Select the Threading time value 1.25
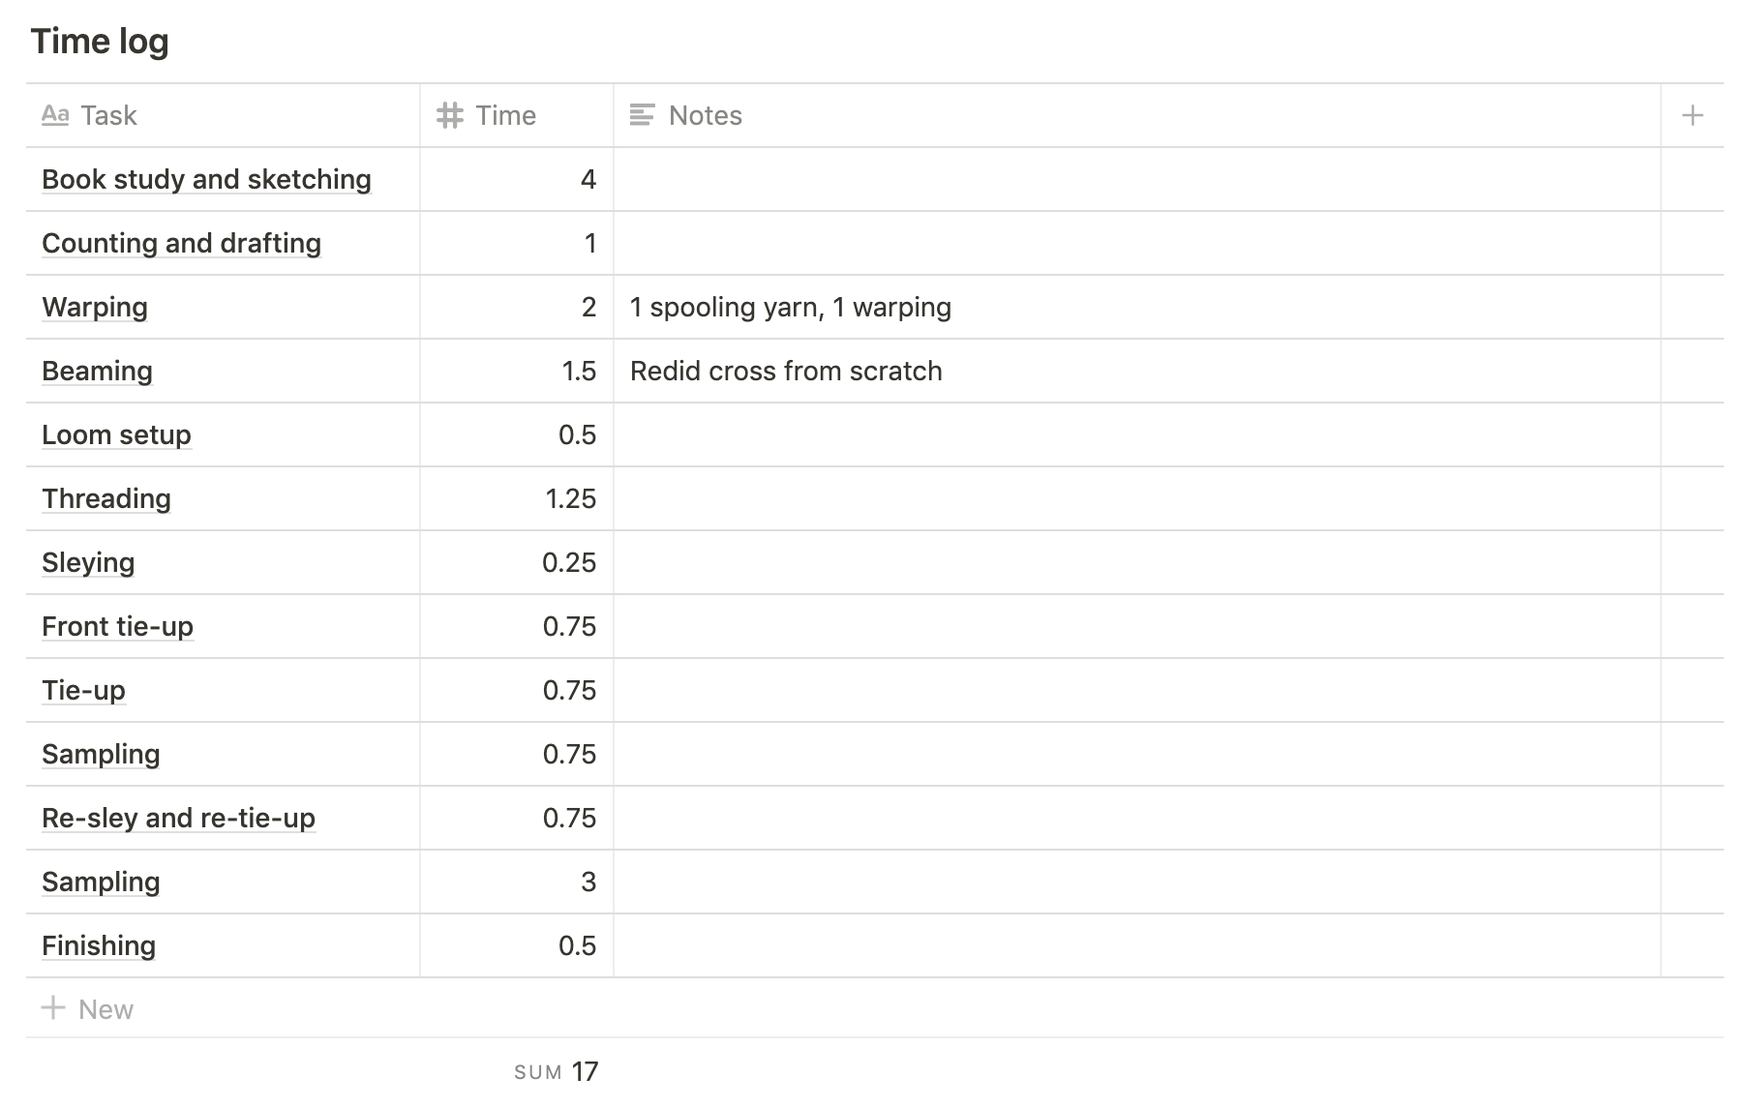Image resolution: width=1749 pixels, height=1107 pixels. click(x=517, y=498)
